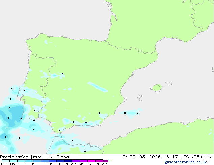Click the '(06+11)' model run offset text
Viewport: 214px width, 165px height.
click(202, 157)
